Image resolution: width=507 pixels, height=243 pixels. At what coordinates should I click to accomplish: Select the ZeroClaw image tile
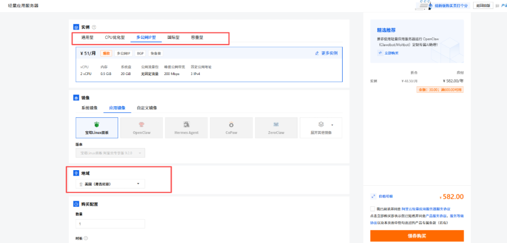[276, 128]
